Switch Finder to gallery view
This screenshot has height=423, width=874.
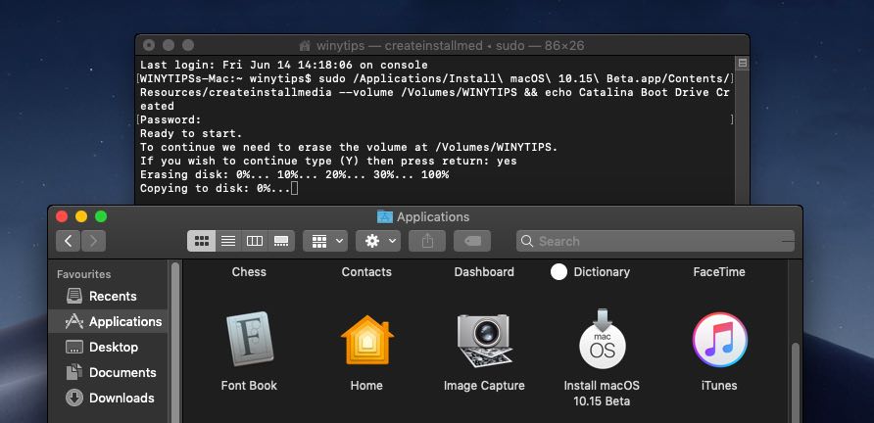[281, 241]
